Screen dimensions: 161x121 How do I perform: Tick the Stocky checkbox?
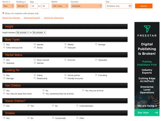pos(35,47)
